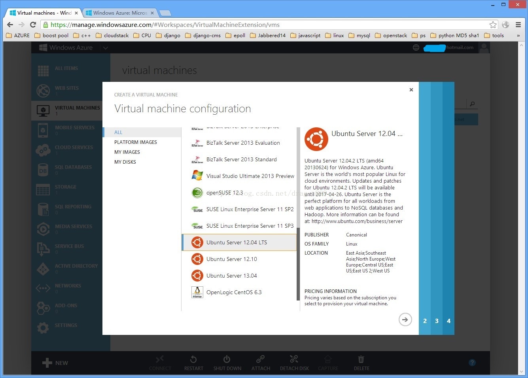Open Active Directory diamond icon

[x=43, y=269]
